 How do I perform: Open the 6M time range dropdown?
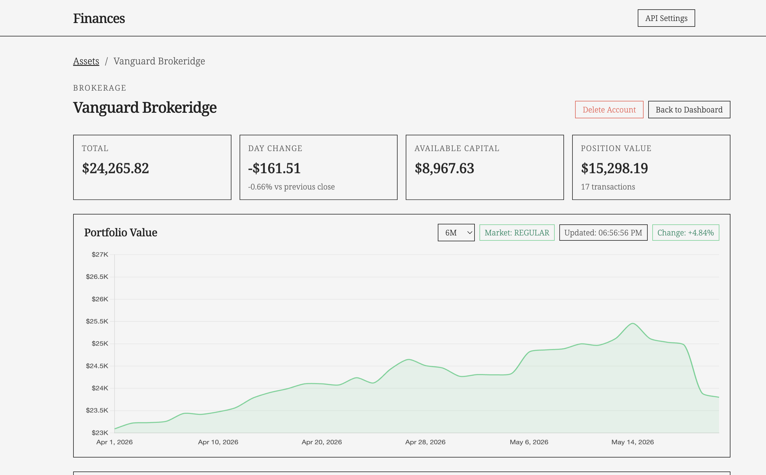(x=456, y=233)
